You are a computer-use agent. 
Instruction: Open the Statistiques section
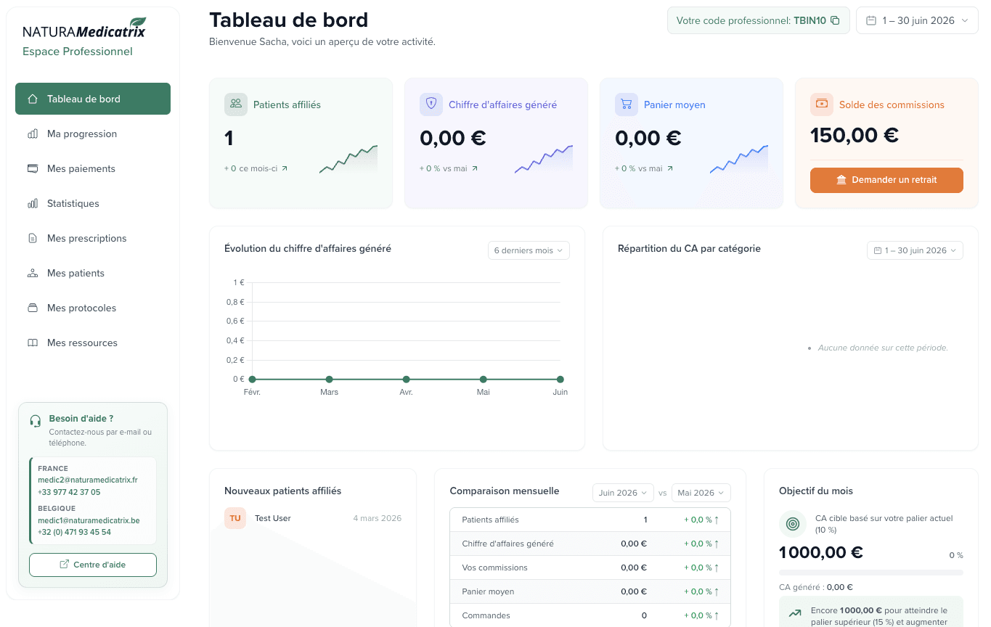(93, 203)
